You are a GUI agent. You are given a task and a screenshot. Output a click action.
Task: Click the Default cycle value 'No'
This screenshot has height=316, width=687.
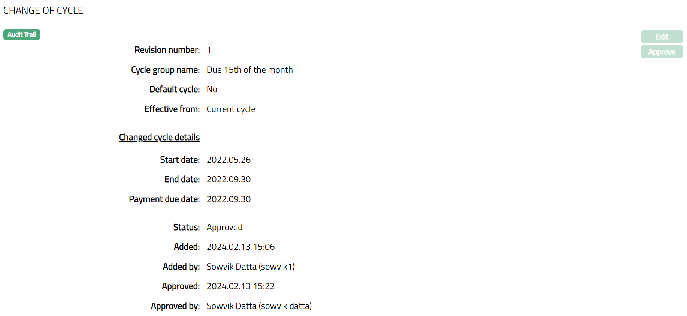(x=212, y=90)
